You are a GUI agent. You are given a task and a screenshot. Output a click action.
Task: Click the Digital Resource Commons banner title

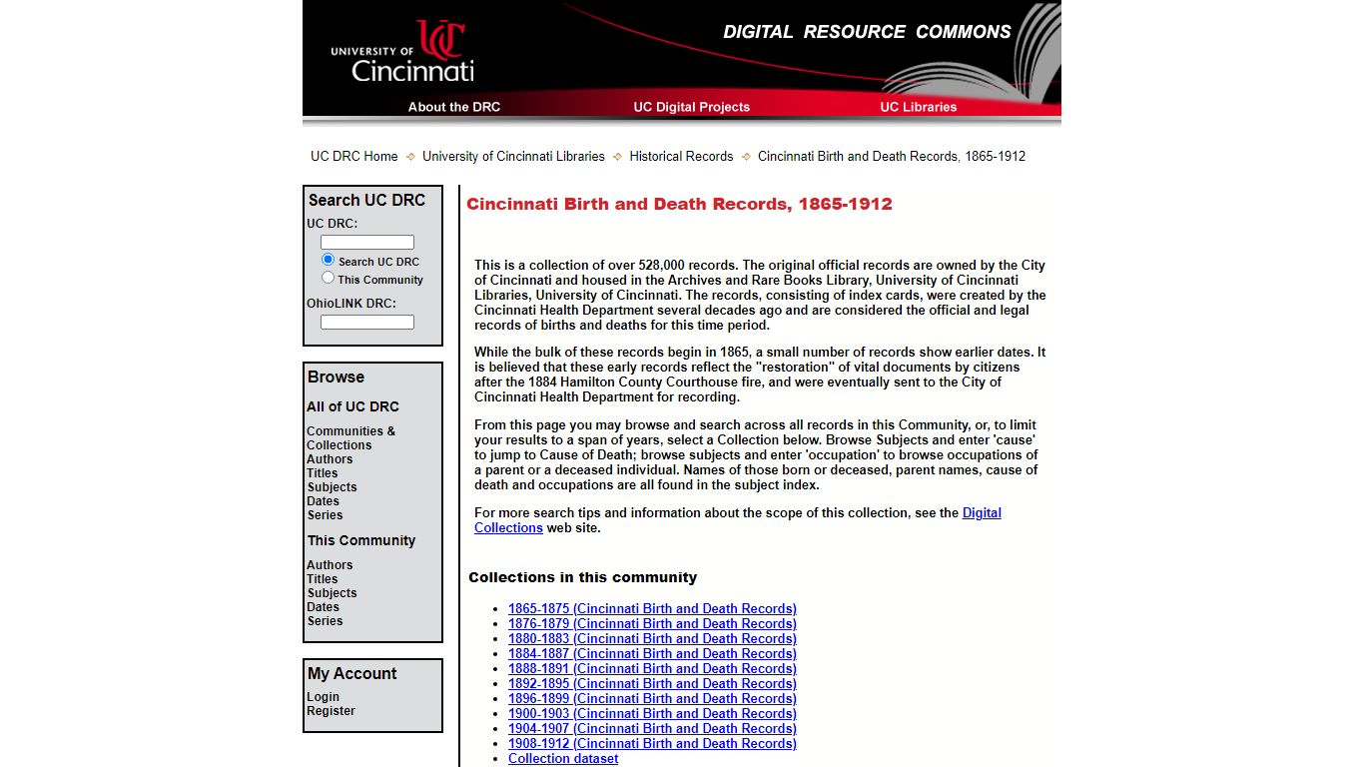pyautogui.click(x=867, y=32)
